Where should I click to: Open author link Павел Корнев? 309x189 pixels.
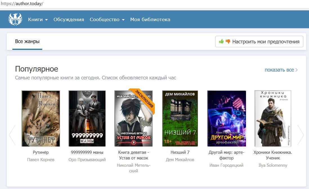[x=41, y=160]
